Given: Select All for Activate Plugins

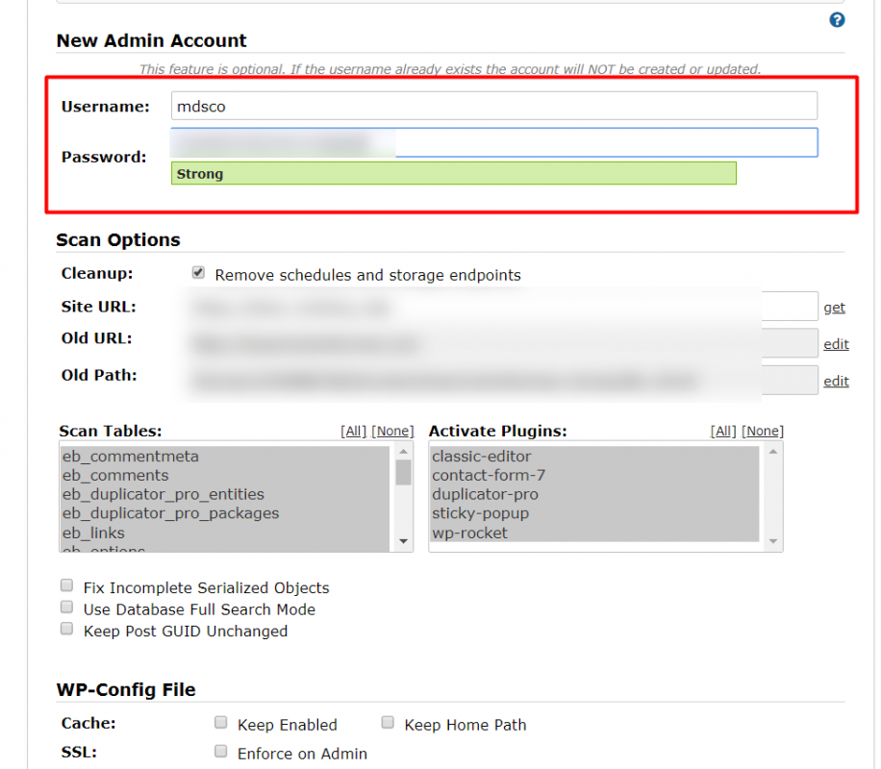Looking at the screenshot, I should (723, 431).
